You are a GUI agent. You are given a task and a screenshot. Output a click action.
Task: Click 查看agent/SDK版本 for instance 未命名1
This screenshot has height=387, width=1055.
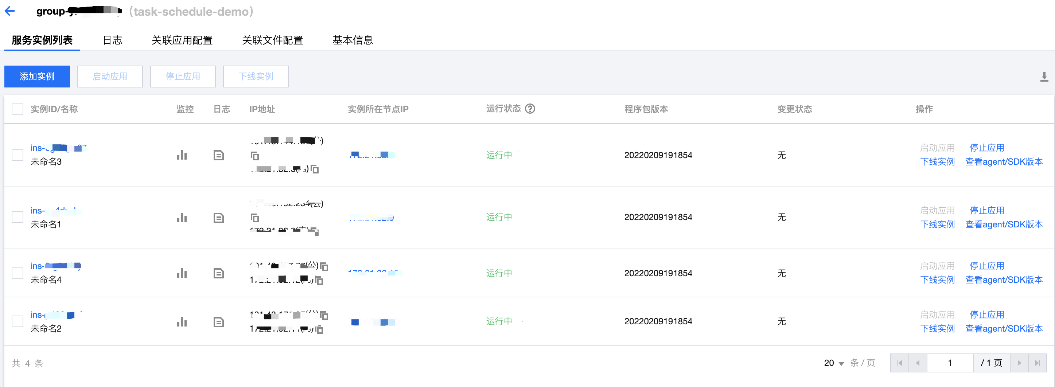click(x=1004, y=224)
